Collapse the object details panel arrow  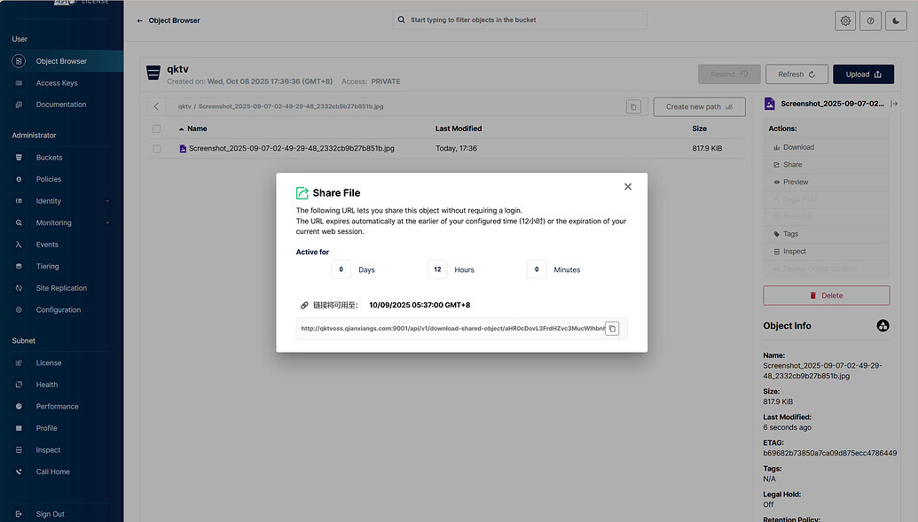[894, 104]
